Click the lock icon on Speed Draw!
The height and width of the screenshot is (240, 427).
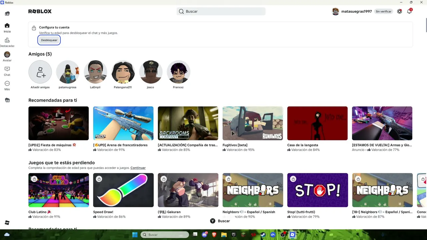(99, 179)
